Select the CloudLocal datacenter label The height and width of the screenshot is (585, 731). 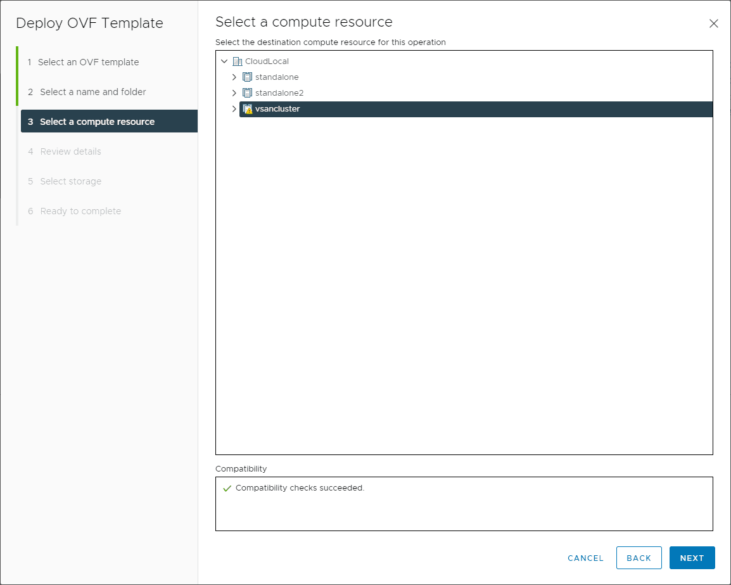click(x=267, y=61)
